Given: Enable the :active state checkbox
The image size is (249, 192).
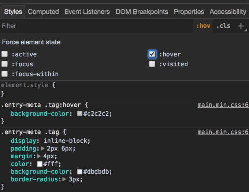Looking at the screenshot, I should pyautogui.click(x=5, y=54).
